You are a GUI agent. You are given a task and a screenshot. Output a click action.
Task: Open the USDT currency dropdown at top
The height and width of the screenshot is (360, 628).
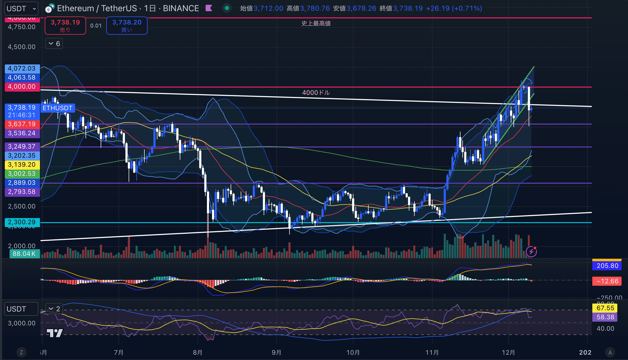click(x=21, y=9)
